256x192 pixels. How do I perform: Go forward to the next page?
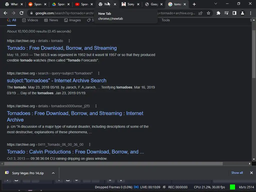pyautogui.click(x=13, y=13)
